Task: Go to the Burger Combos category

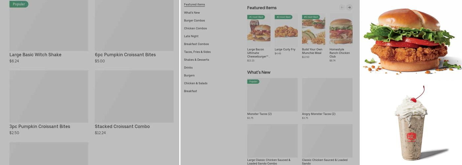Action: click(194, 20)
